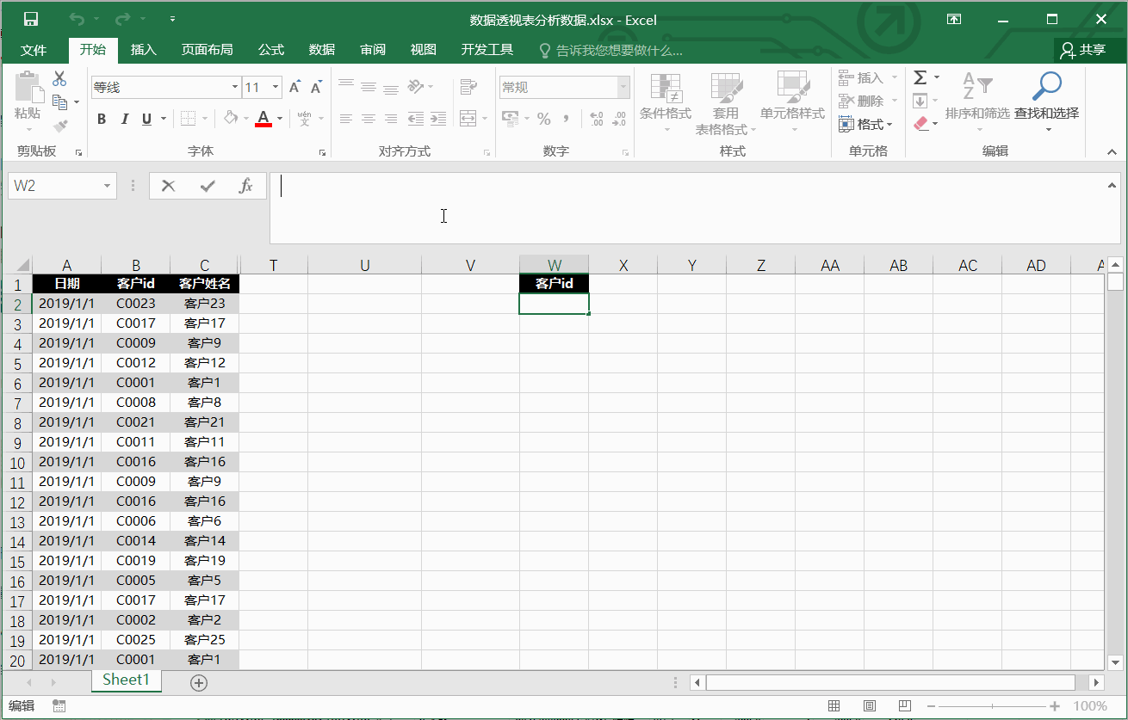Toggle wrap text
1128x720 pixels.
coord(468,87)
